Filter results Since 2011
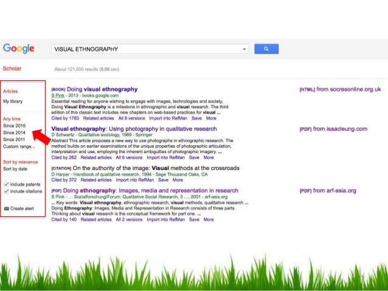388x291 pixels. click(14, 140)
